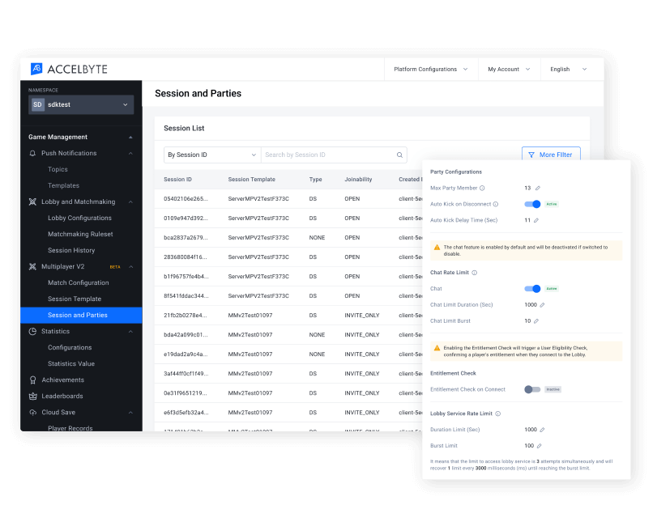Click the Cloud Save cloud icon
Image resolution: width=657 pixels, height=526 pixels.
click(32, 413)
